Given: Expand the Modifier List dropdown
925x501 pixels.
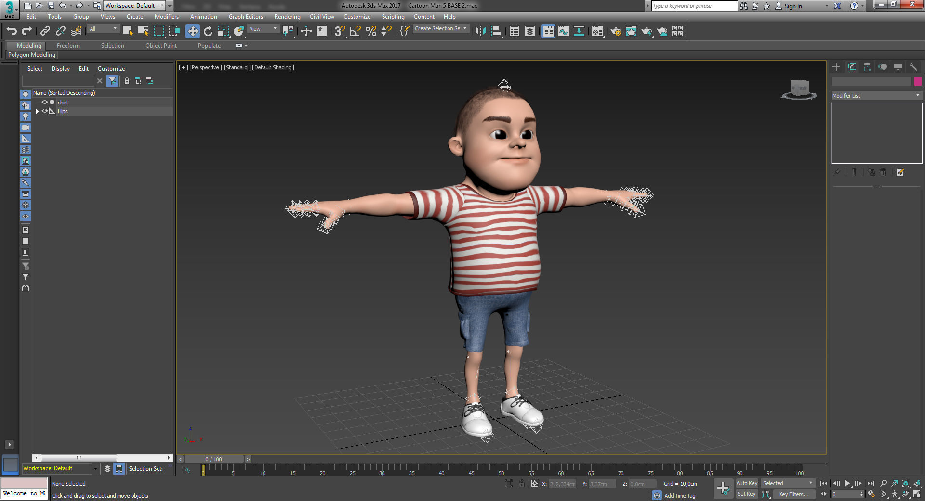Looking at the screenshot, I should [x=876, y=96].
